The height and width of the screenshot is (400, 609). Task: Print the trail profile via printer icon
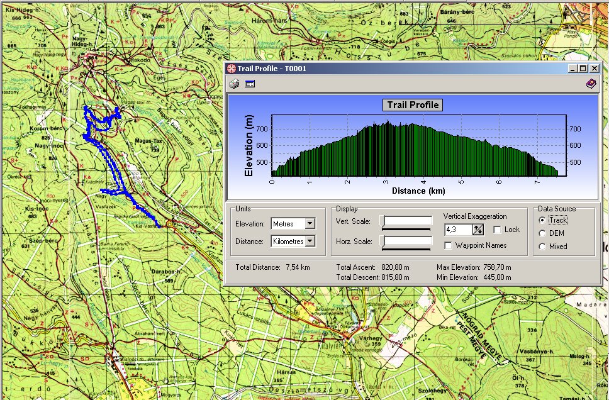click(234, 84)
